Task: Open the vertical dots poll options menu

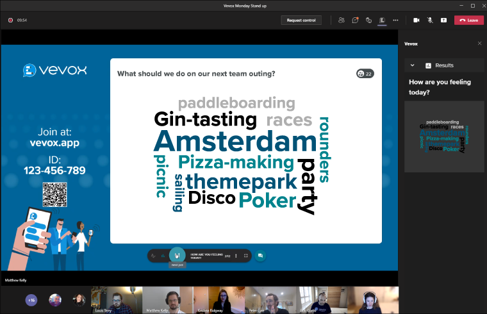Action: click(x=236, y=255)
